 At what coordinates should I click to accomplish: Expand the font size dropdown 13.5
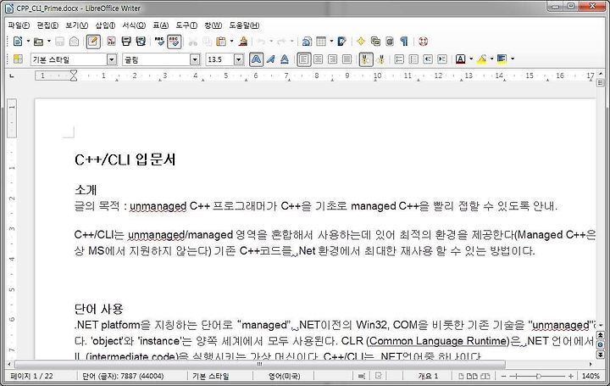point(239,59)
